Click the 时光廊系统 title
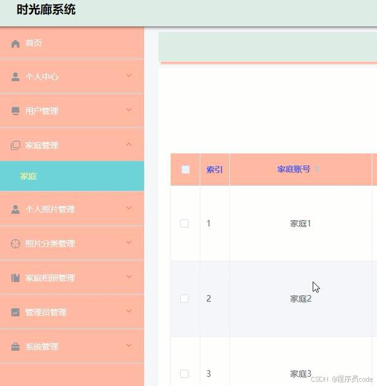The height and width of the screenshot is (386, 377). (x=46, y=10)
